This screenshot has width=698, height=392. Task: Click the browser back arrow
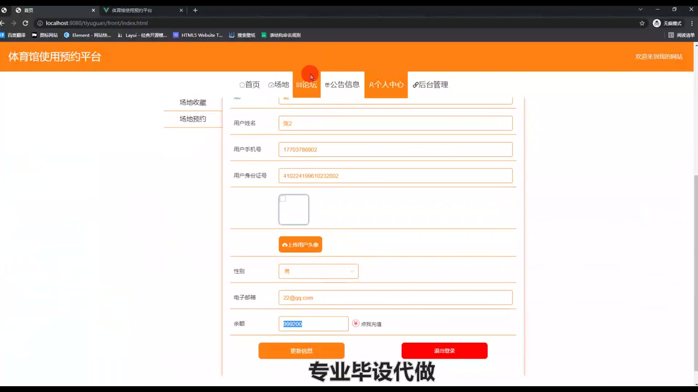pos(3,23)
